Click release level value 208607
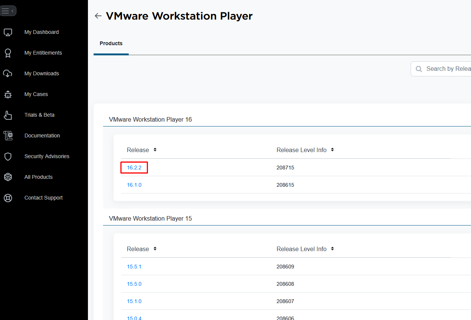The height and width of the screenshot is (320, 471). click(285, 302)
